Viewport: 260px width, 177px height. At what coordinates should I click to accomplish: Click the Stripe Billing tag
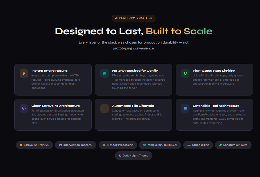point(198,145)
